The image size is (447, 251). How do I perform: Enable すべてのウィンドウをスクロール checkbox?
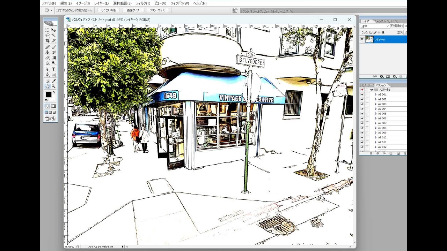[57, 10]
